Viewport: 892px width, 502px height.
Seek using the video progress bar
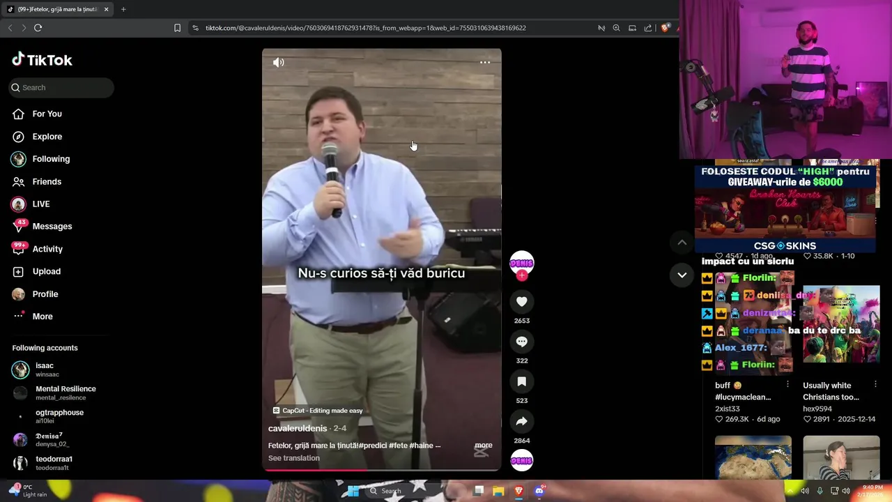coord(382,470)
